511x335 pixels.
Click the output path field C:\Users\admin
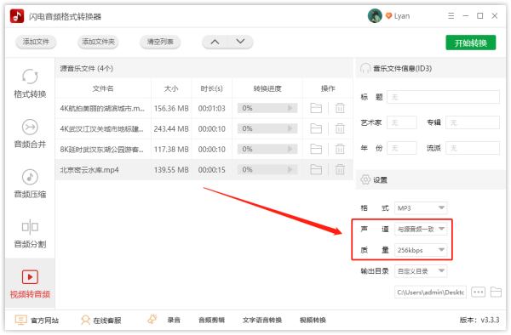point(430,292)
